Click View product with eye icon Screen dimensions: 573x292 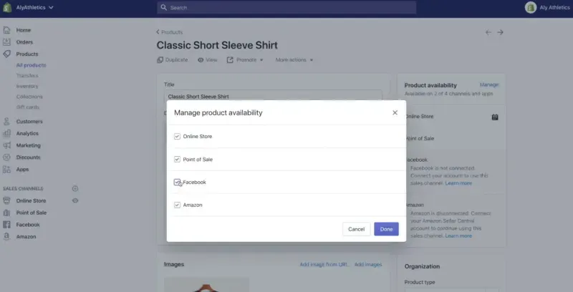point(207,60)
